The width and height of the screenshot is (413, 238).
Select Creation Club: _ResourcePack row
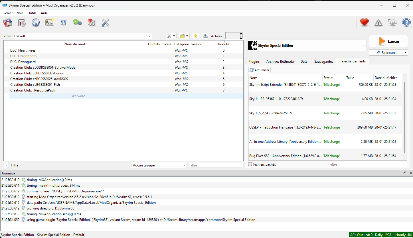[x=124, y=90]
